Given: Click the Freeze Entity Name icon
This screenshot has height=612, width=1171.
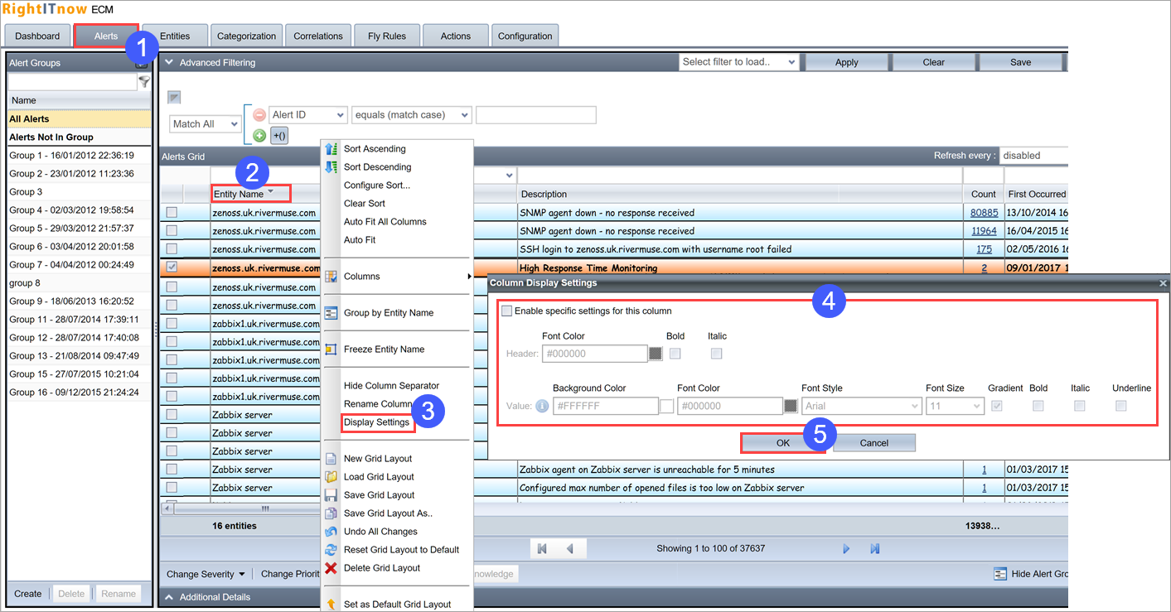Looking at the screenshot, I should pos(331,349).
